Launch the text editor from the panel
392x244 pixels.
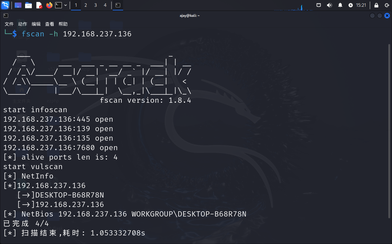pos(39,5)
